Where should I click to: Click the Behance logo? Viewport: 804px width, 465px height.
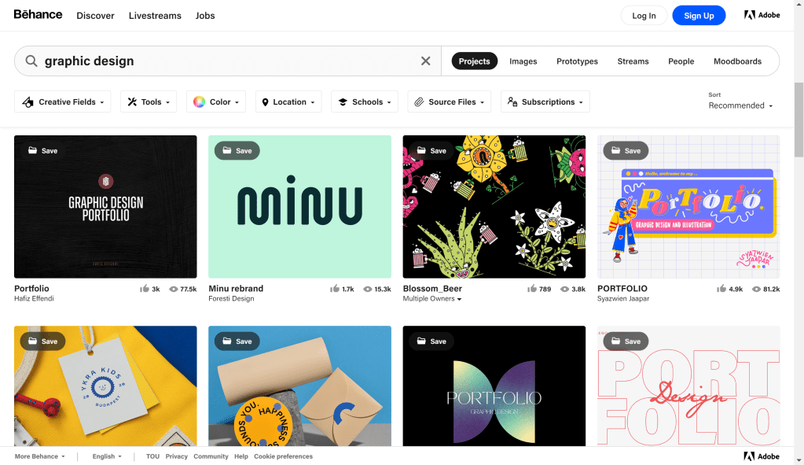click(x=38, y=15)
